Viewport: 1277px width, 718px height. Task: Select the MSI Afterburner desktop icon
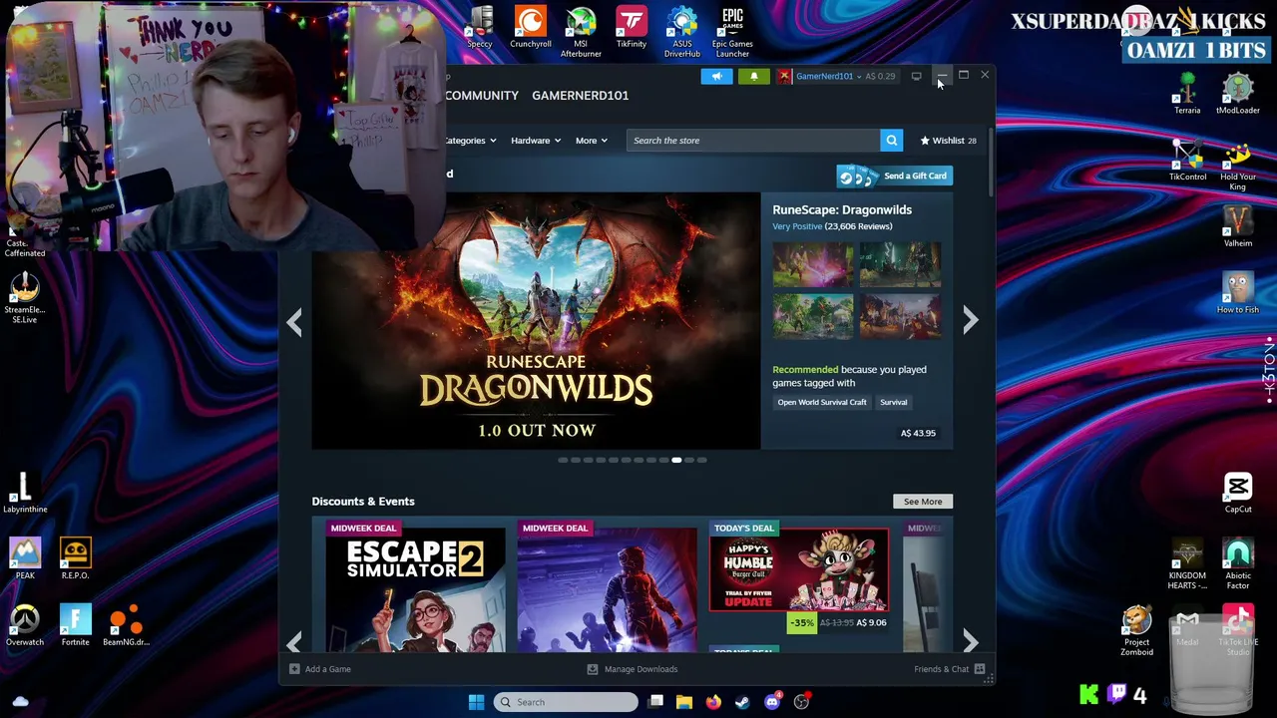[581, 32]
